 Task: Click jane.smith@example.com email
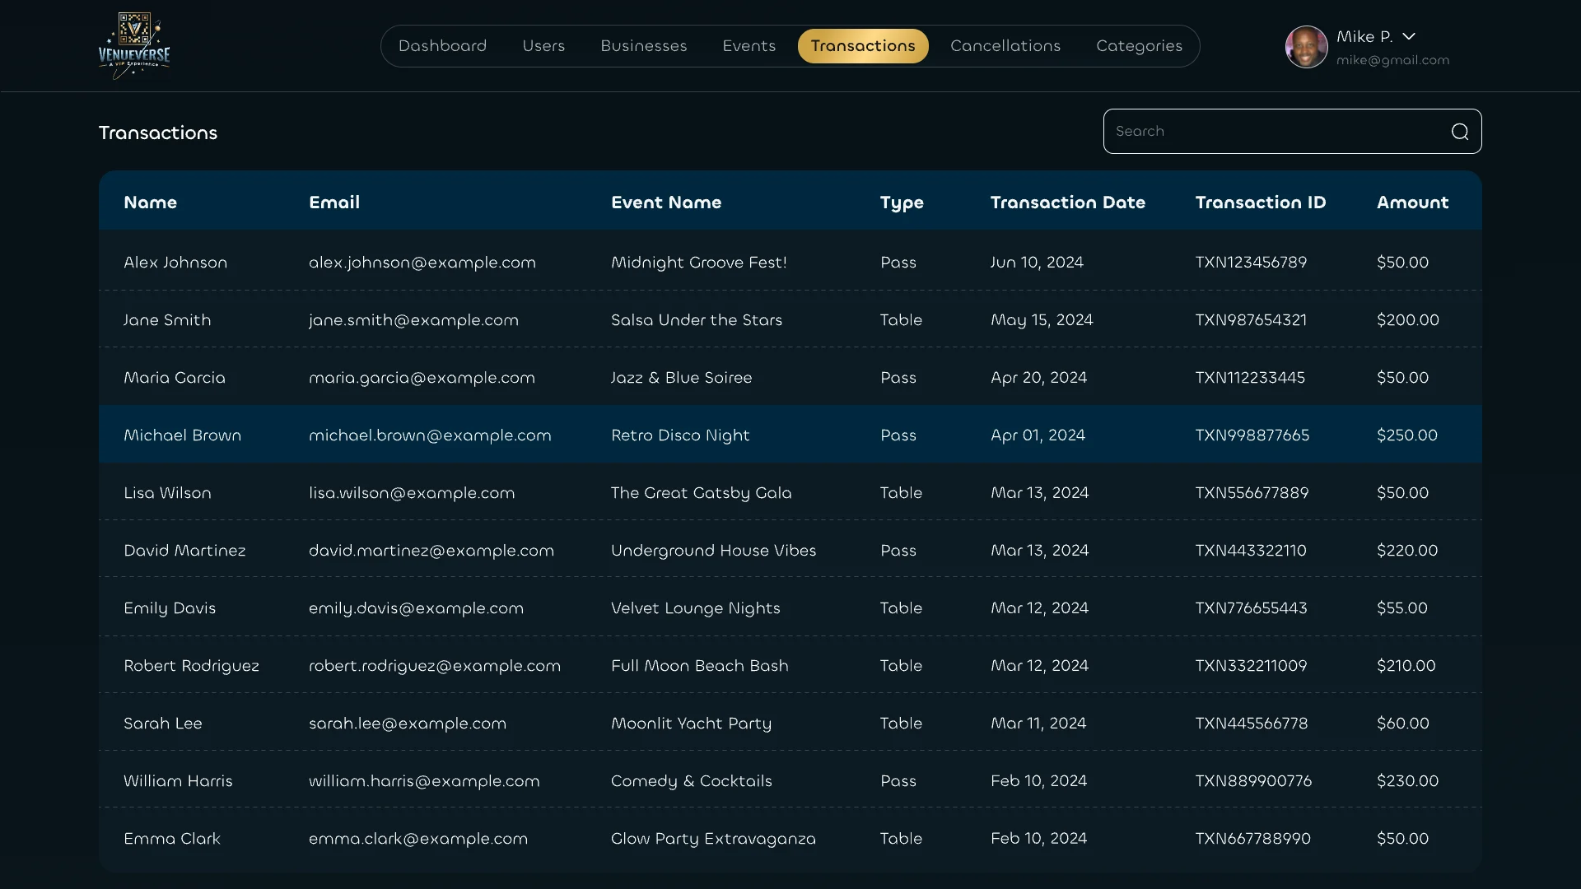point(413,320)
